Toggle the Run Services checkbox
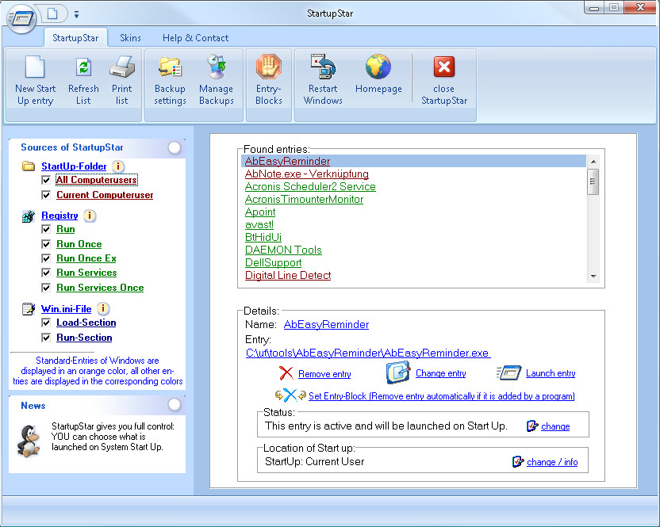660x527 pixels. click(x=46, y=273)
